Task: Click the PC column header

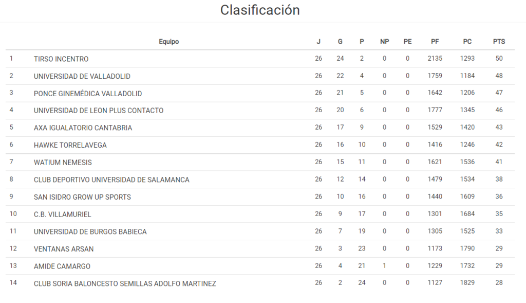Action: coord(467,42)
